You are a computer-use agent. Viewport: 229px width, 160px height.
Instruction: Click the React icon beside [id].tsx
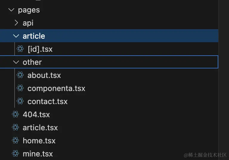20,49
